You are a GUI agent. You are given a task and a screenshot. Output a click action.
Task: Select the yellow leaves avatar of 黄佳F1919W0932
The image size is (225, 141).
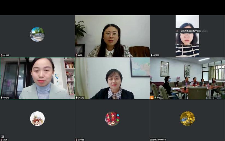coord(187,119)
